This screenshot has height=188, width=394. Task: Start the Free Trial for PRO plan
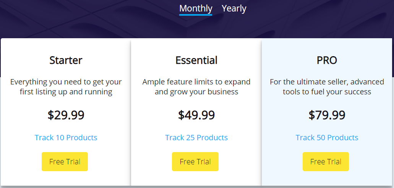point(326,162)
